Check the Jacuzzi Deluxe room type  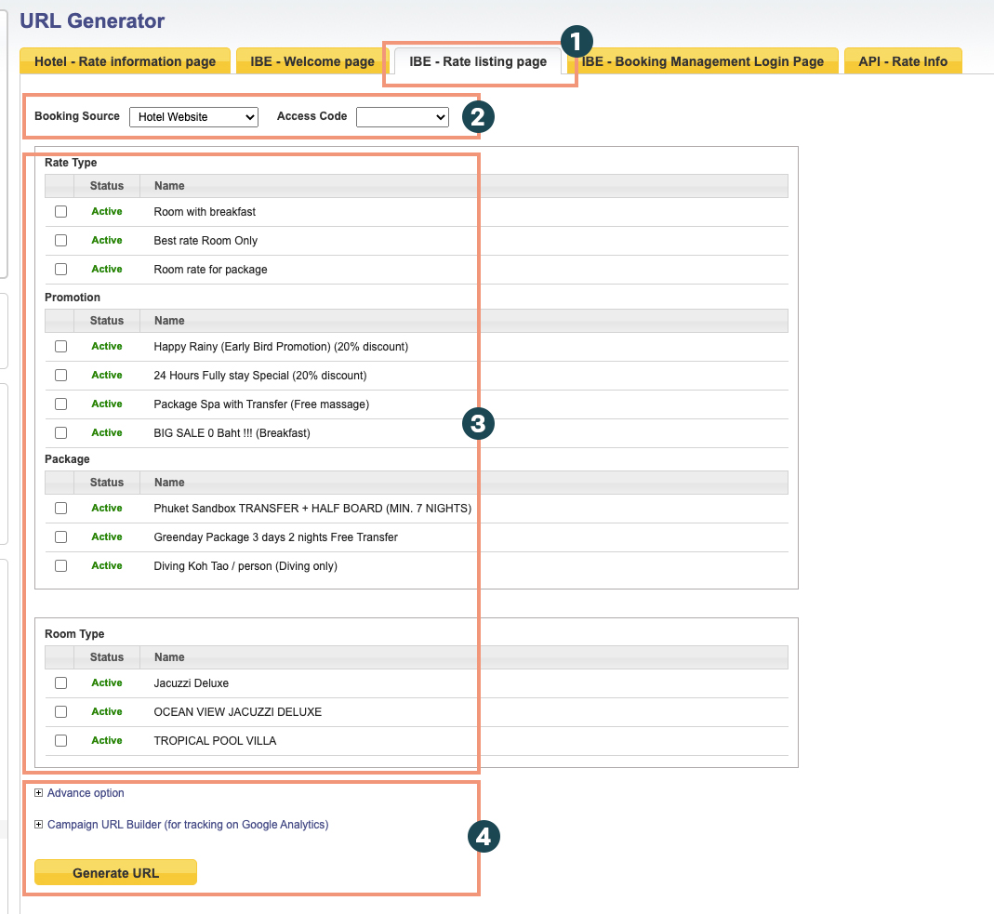(x=60, y=682)
